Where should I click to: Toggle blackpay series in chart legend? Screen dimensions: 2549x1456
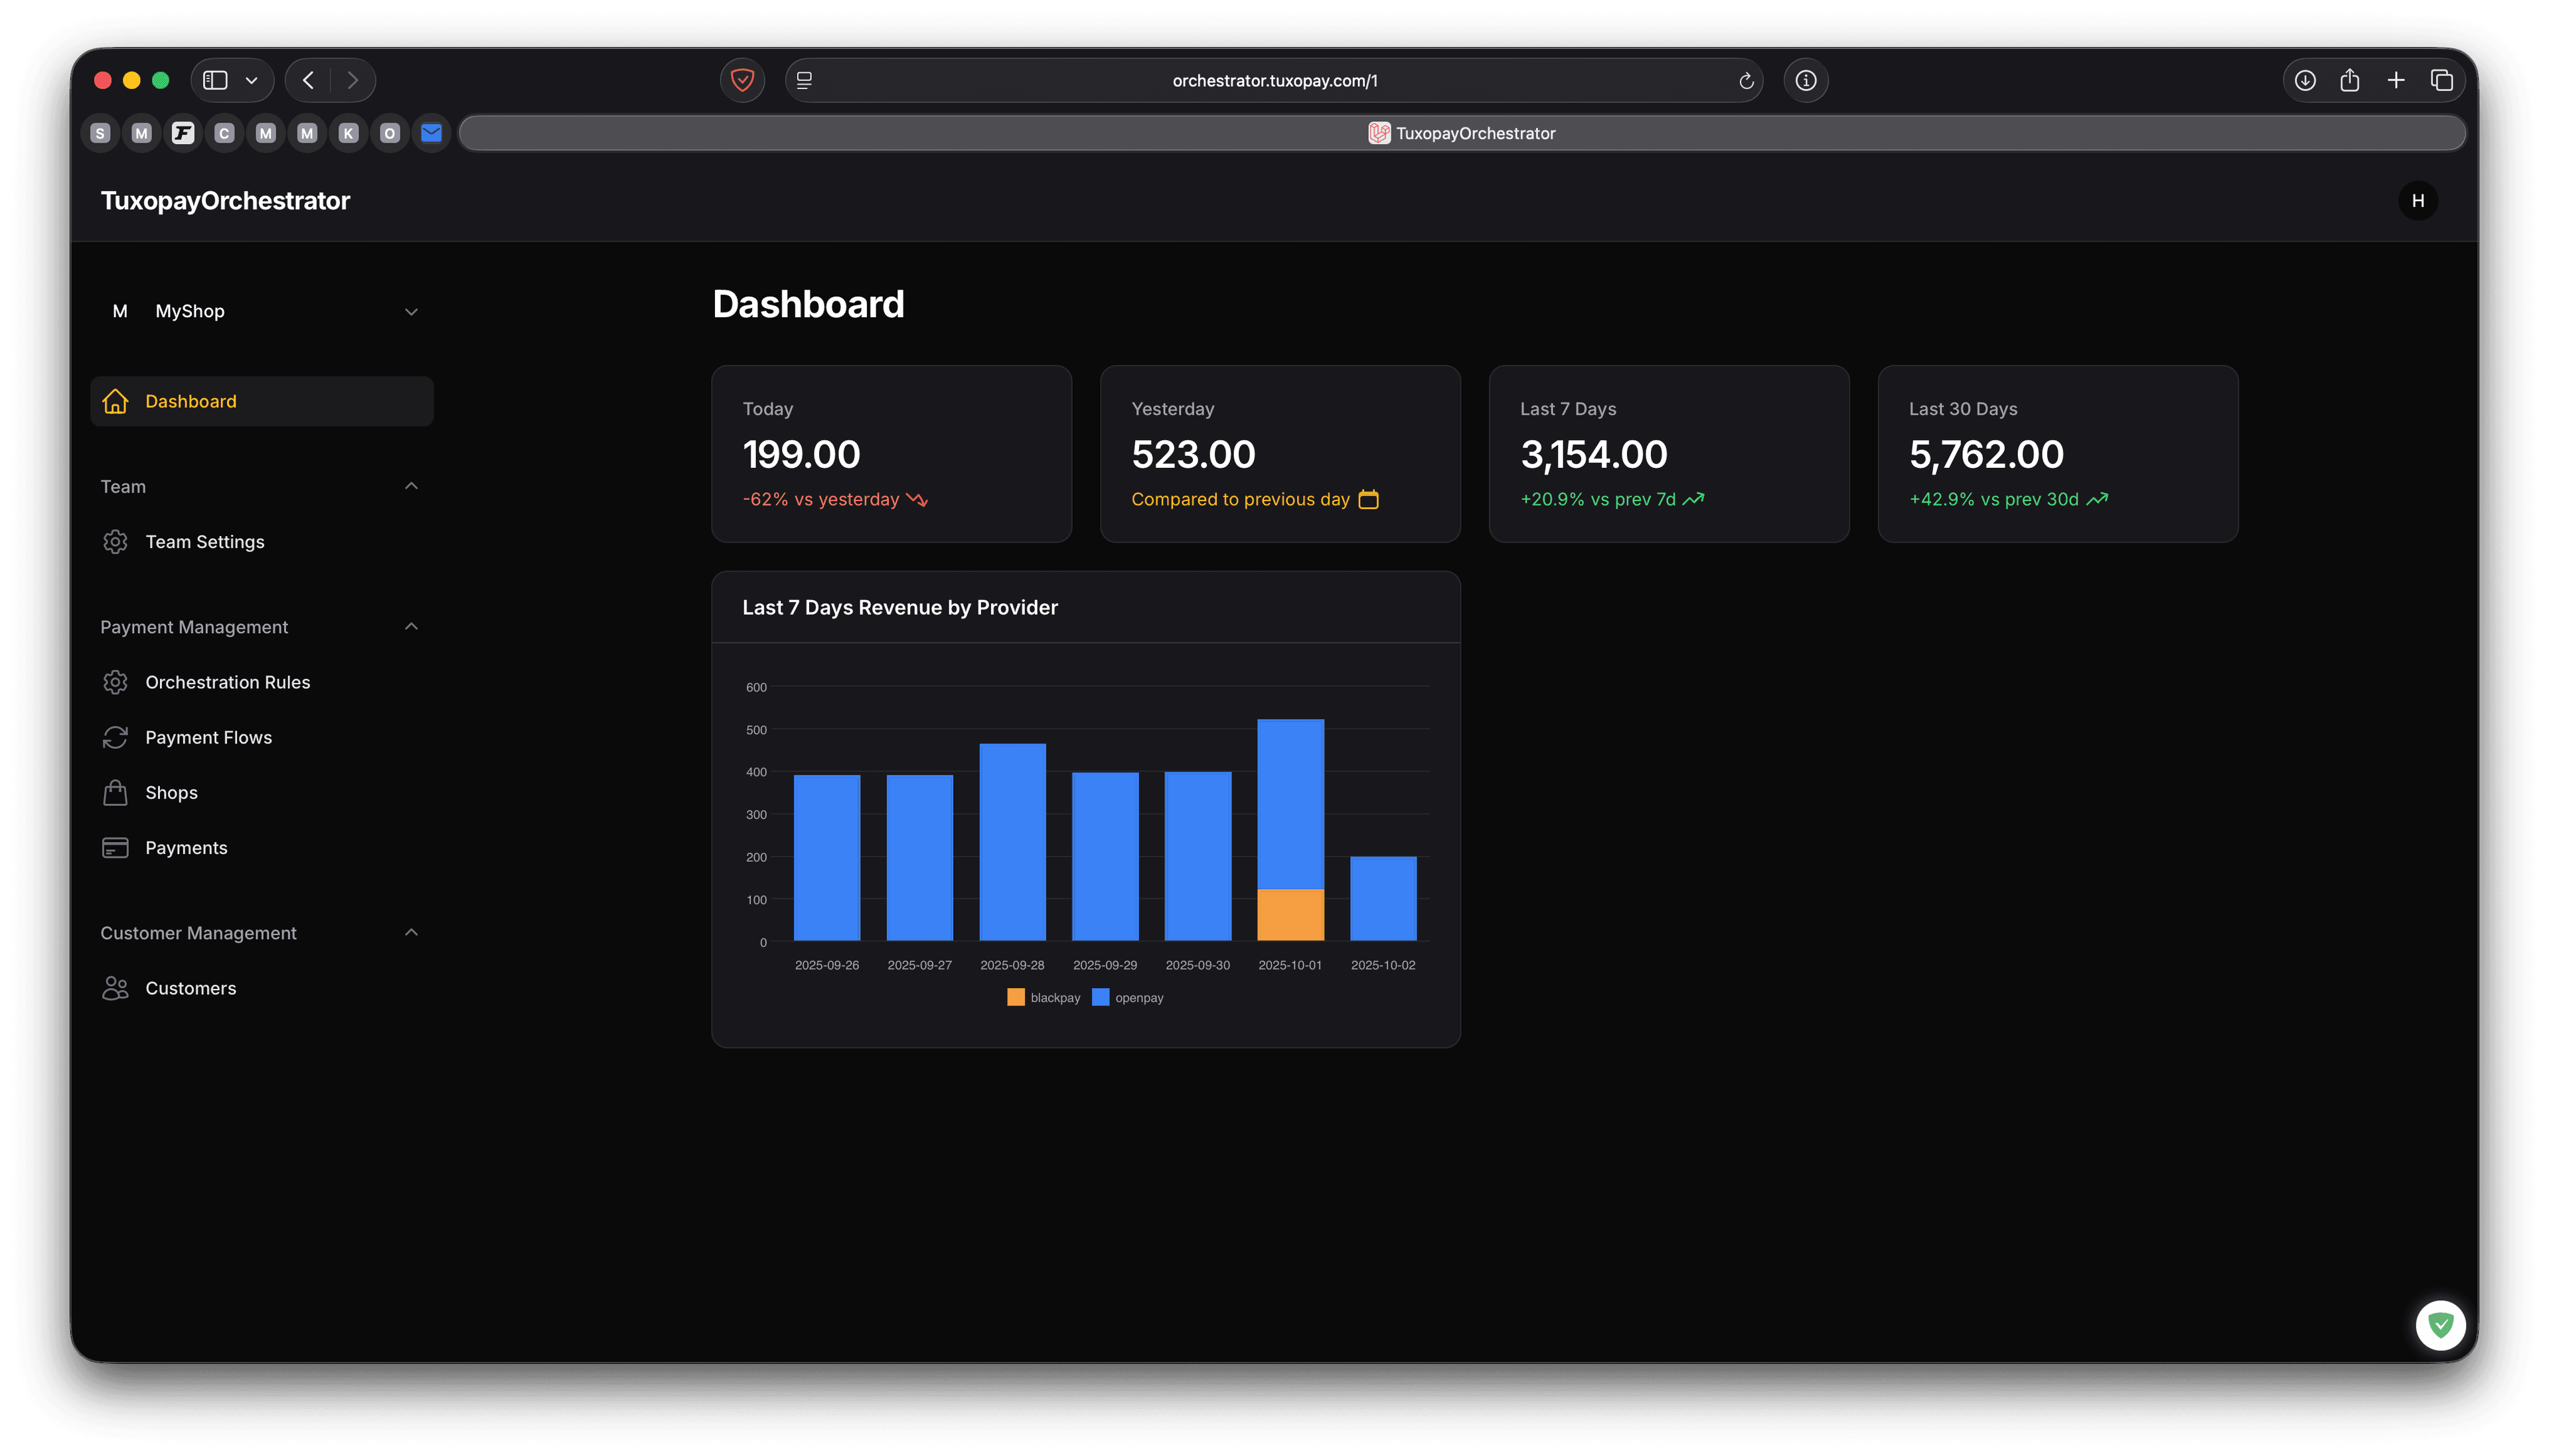pos(1043,998)
